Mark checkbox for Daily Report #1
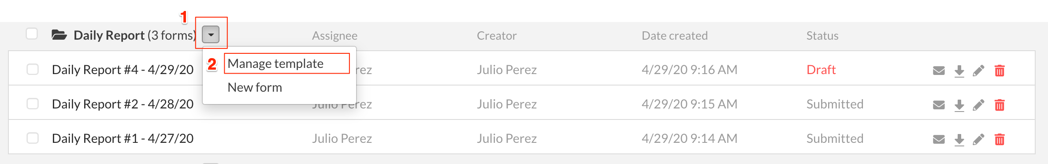The image size is (1048, 164). [33, 138]
